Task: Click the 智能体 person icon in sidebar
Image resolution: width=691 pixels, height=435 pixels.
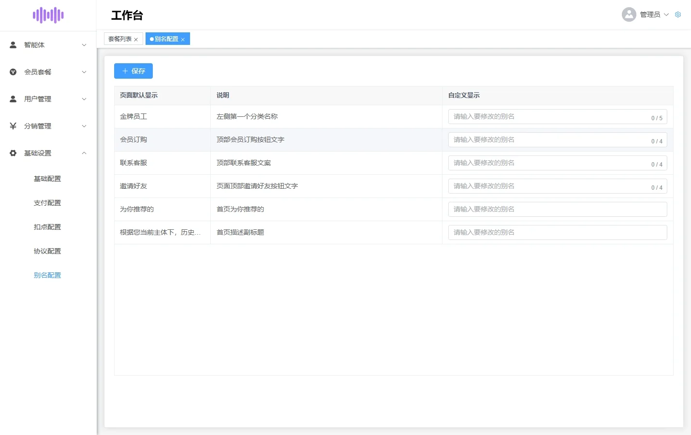Action: (13, 45)
